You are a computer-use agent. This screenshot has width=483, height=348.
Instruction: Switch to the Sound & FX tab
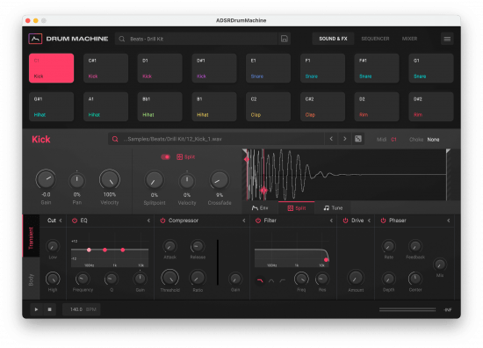[333, 39]
